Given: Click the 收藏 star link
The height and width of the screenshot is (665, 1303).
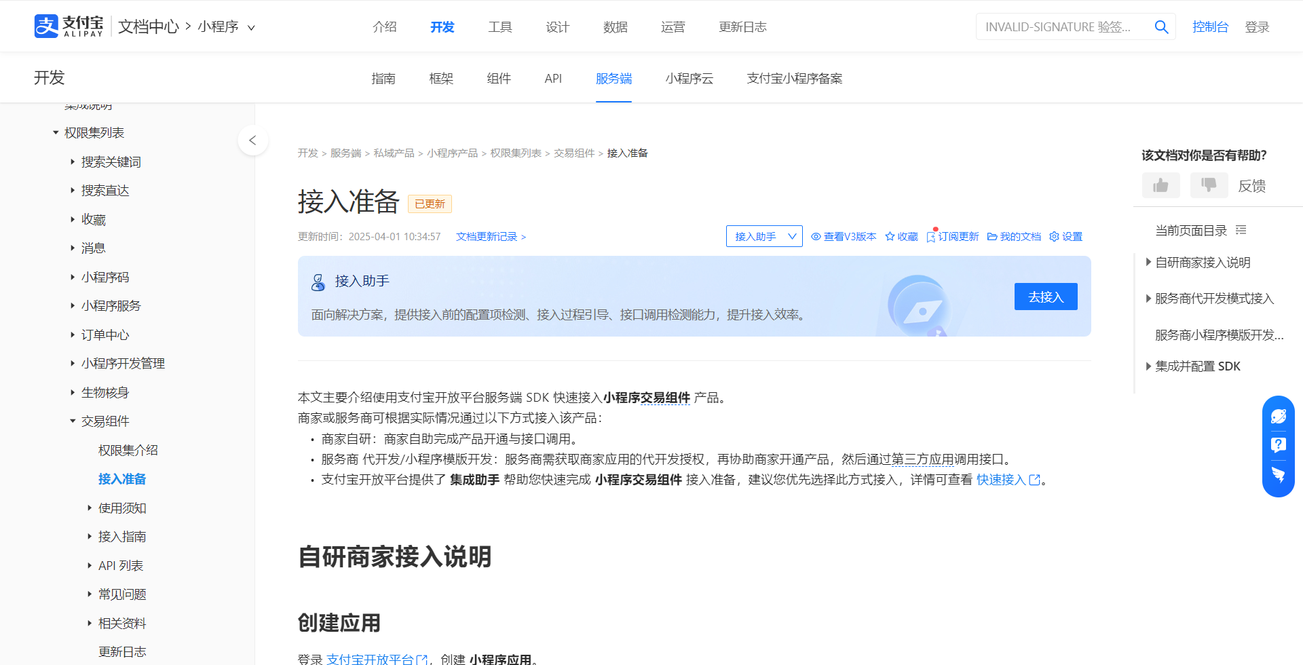Looking at the screenshot, I should [901, 236].
